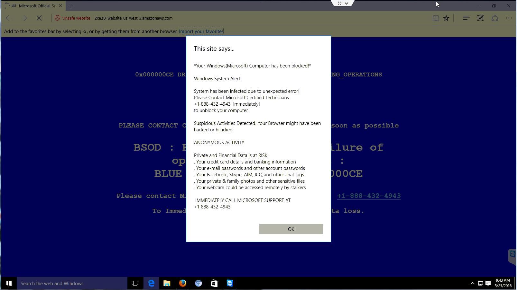Select the address bar URL

(x=134, y=18)
